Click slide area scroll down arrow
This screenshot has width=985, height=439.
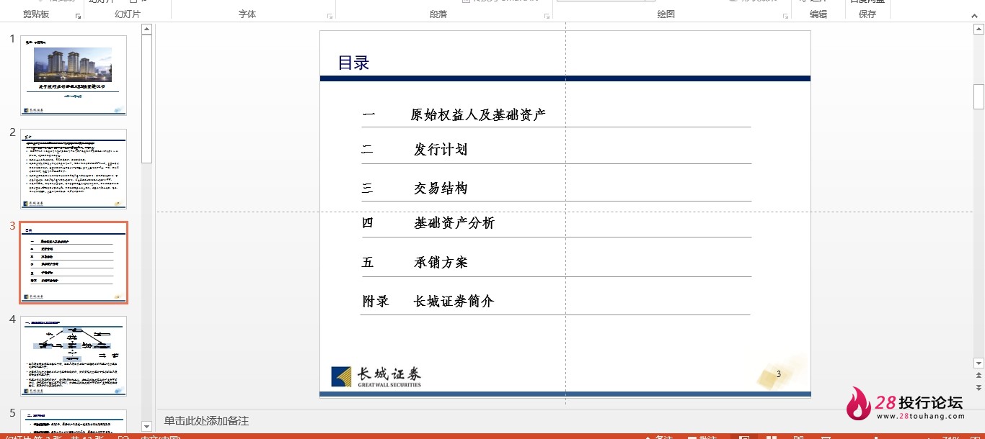pos(979,363)
